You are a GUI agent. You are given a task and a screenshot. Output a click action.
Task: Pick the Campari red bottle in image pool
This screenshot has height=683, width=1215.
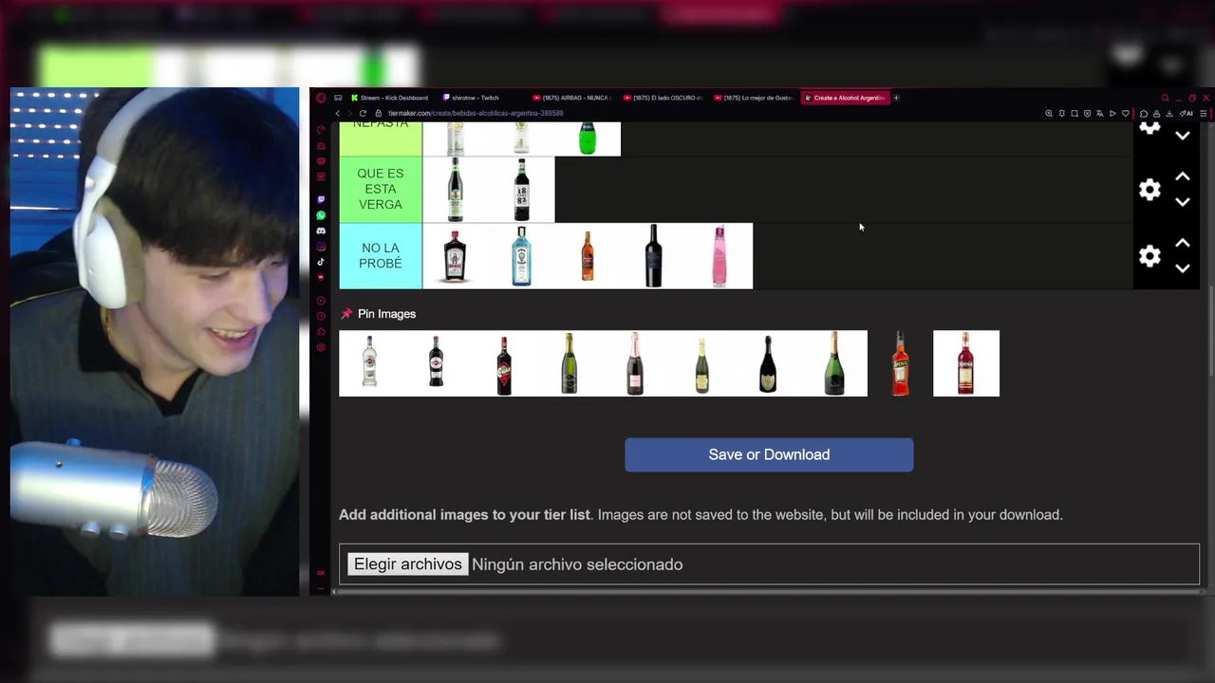[x=966, y=363]
